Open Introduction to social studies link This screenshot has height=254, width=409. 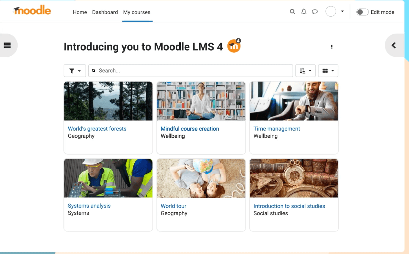(x=289, y=206)
